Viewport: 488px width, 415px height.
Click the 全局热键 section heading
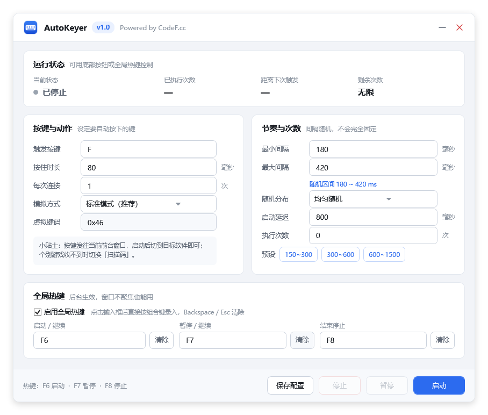[x=49, y=296]
